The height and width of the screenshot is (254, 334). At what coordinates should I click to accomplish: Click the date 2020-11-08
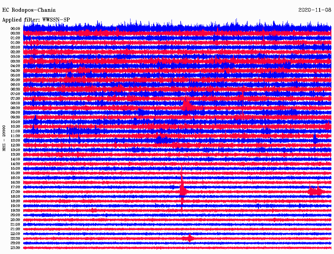[x=315, y=10]
